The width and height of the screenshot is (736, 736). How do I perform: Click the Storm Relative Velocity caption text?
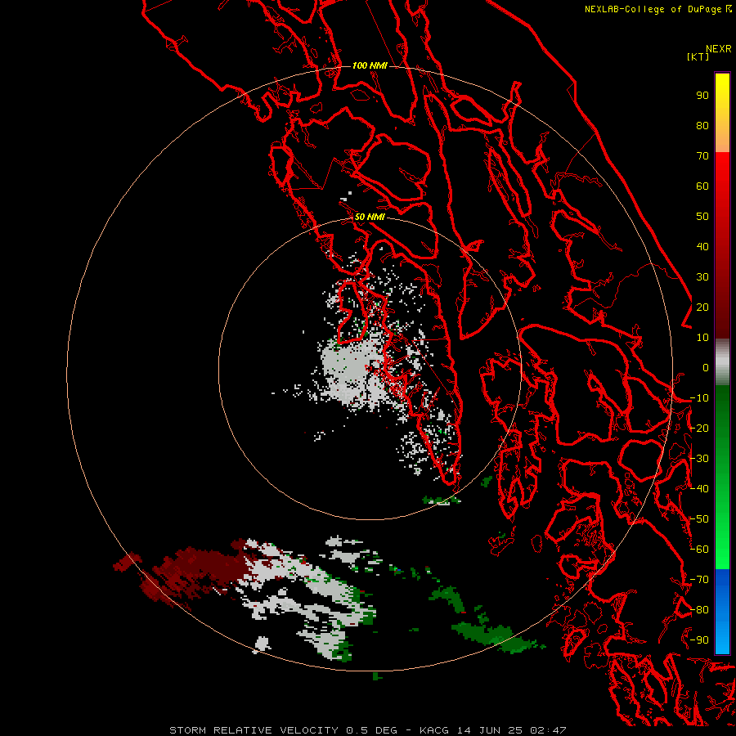point(367,730)
